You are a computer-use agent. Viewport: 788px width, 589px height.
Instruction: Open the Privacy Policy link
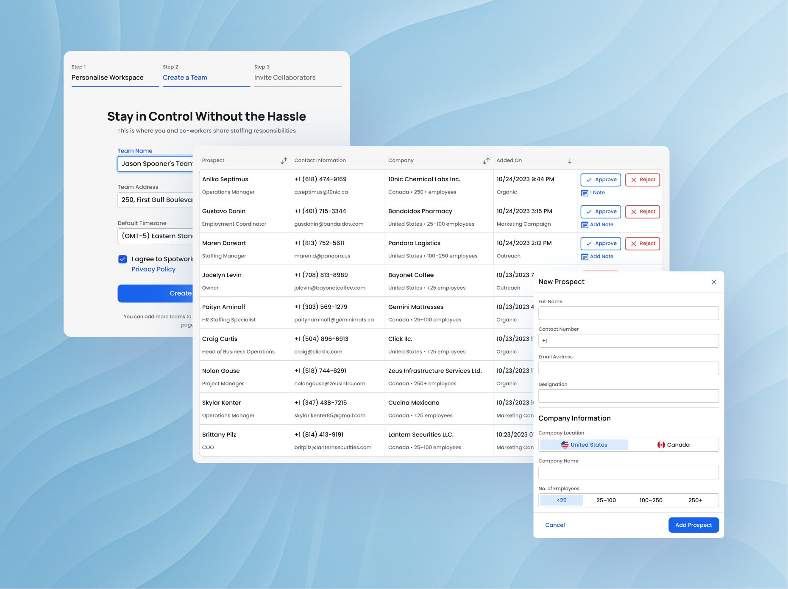point(153,269)
